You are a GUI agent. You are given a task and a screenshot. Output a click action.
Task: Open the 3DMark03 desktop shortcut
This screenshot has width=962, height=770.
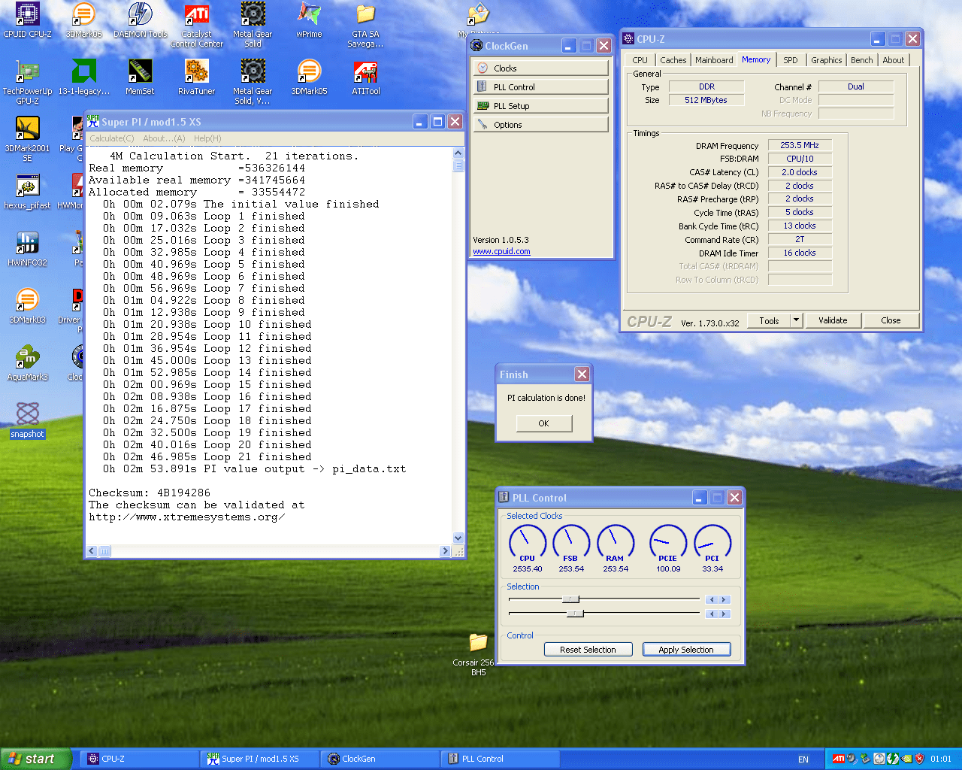[x=27, y=307]
